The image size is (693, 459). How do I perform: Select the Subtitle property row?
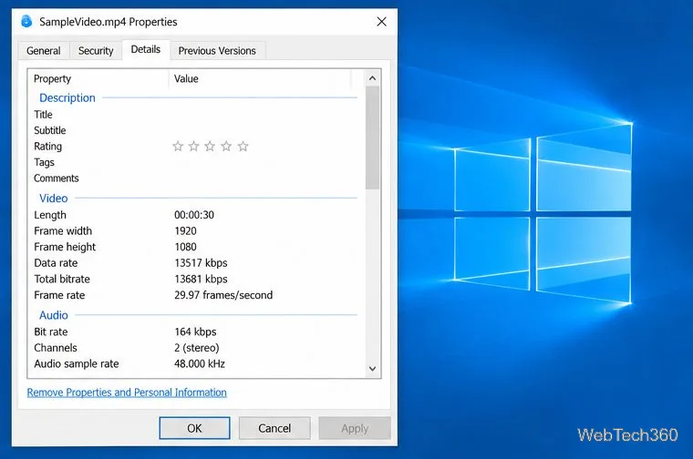pyautogui.click(x=194, y=130)
